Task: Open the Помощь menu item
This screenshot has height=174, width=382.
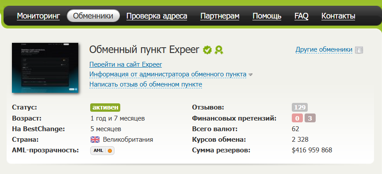Action: click(267, 16)
